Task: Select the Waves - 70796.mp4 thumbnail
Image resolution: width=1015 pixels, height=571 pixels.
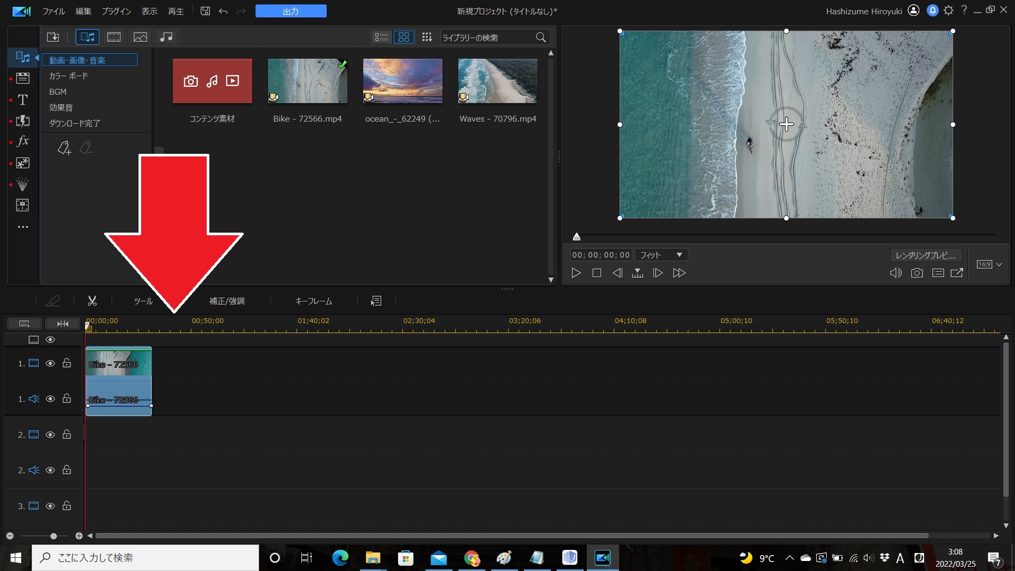Action: [497, 81]
